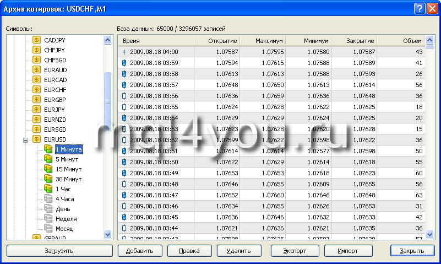Click the Добавить button

[x=139, y=251]
